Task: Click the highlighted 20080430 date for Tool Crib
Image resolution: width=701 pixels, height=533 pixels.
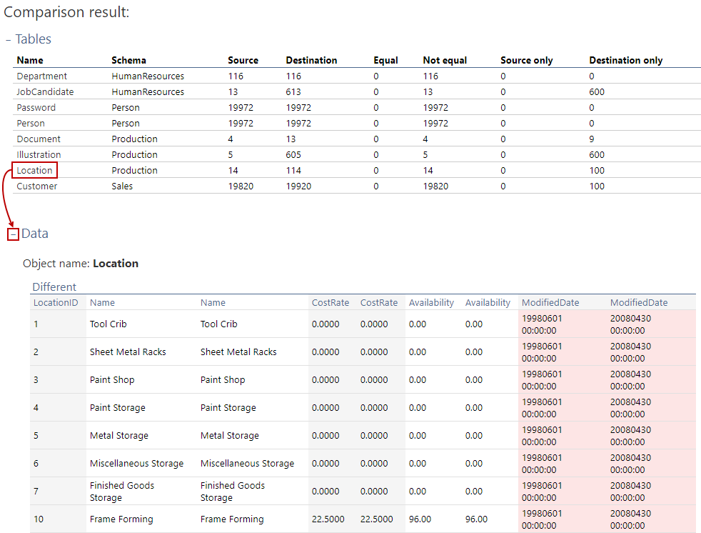Action: 630,319
